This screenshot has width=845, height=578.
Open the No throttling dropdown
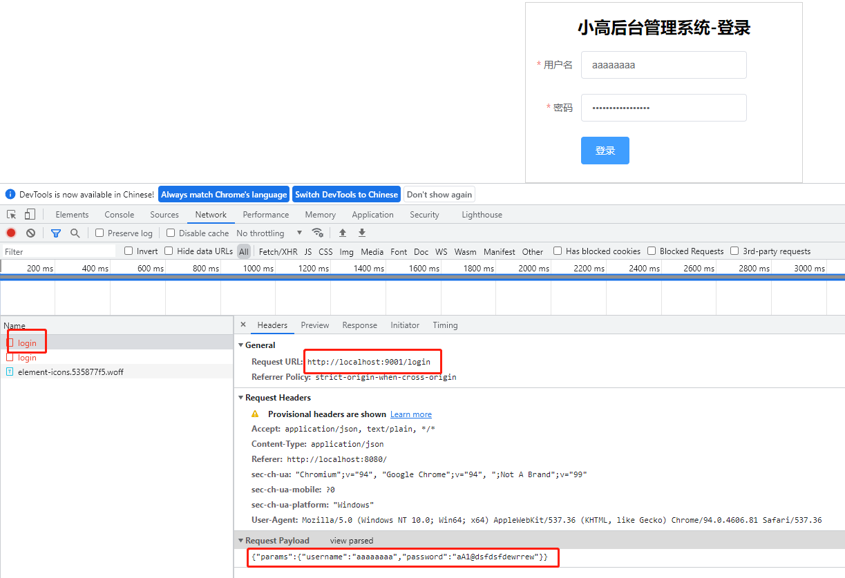269,233
